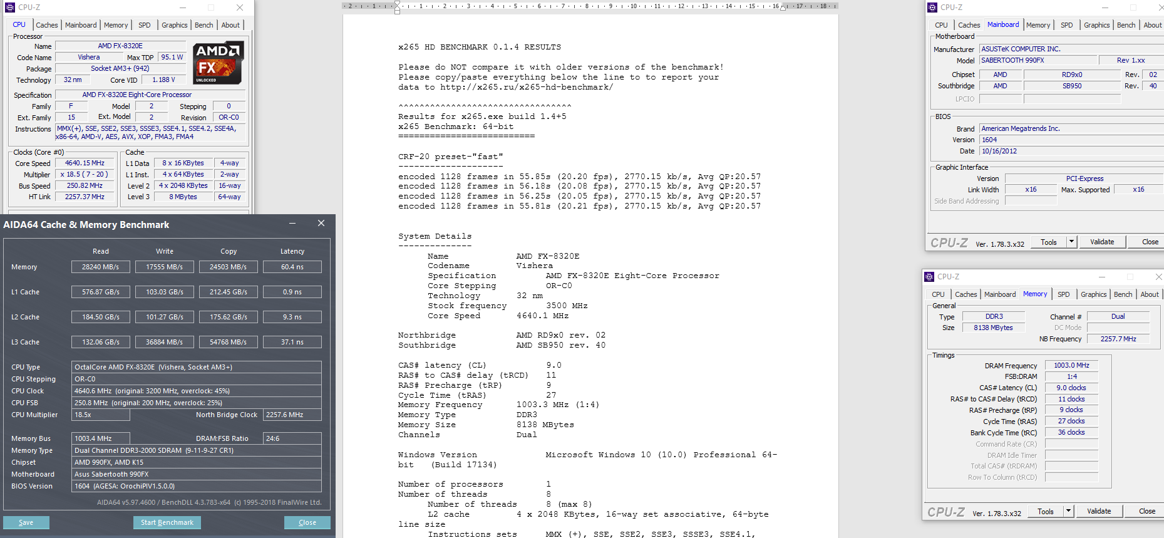Click the L1 Data cache value 8 x 16 KBytes
The height and width of the screenshot is (538, 1164).
[183, 163]
